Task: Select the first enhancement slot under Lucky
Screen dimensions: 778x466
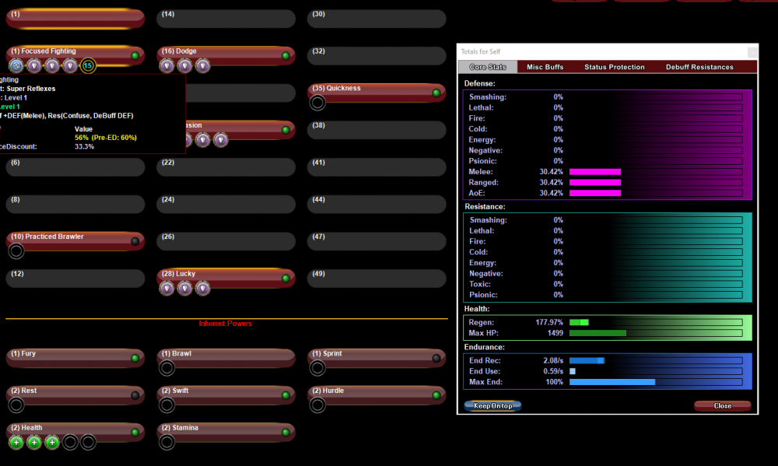Action: 166,289
